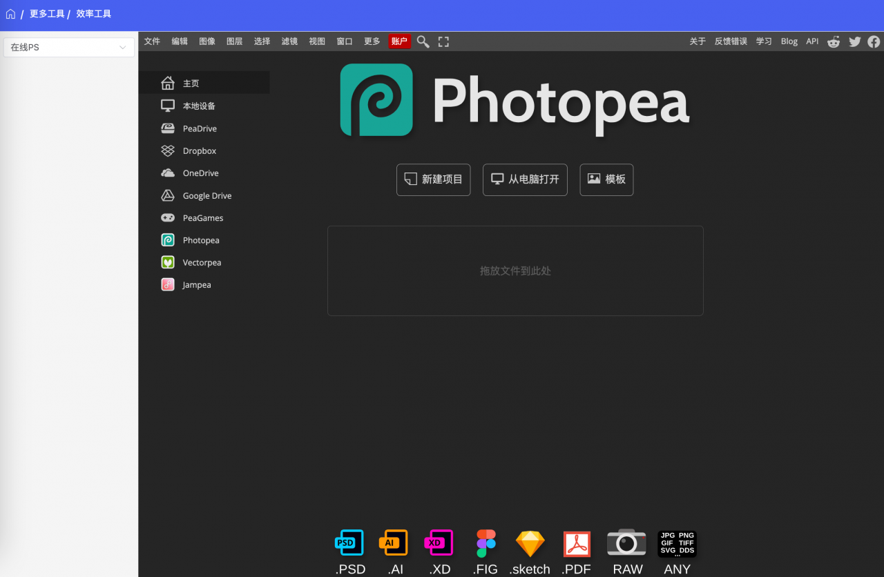Viewport: 884px width, 577px height.
Task: Open the 滤镜 menu
Action: point(289,41)
